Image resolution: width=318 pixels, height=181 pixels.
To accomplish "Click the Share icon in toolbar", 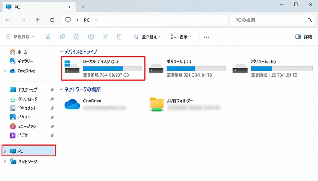I will 105,37.
